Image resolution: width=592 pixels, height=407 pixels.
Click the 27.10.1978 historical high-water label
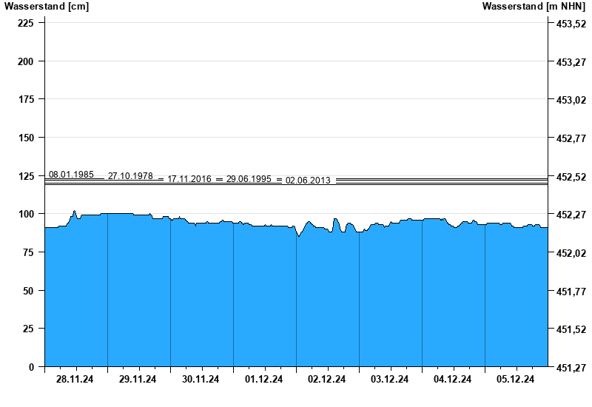tap(130, 176)
